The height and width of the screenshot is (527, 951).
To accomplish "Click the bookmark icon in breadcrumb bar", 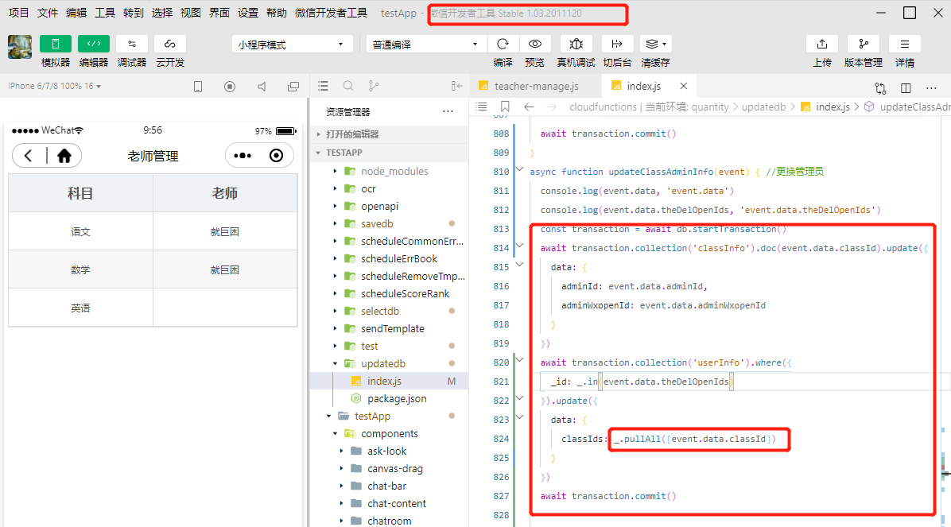I will pos(505,107).
